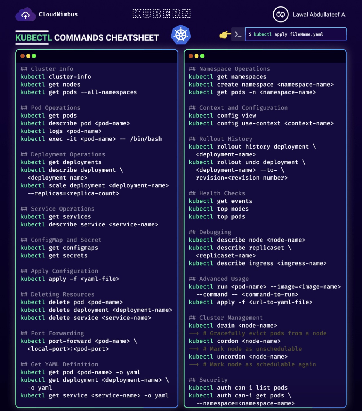Viewport: 362px width, 411px height.
Task: Click 'kubectl logs <pod-name>' line
Action: [61, 131]
